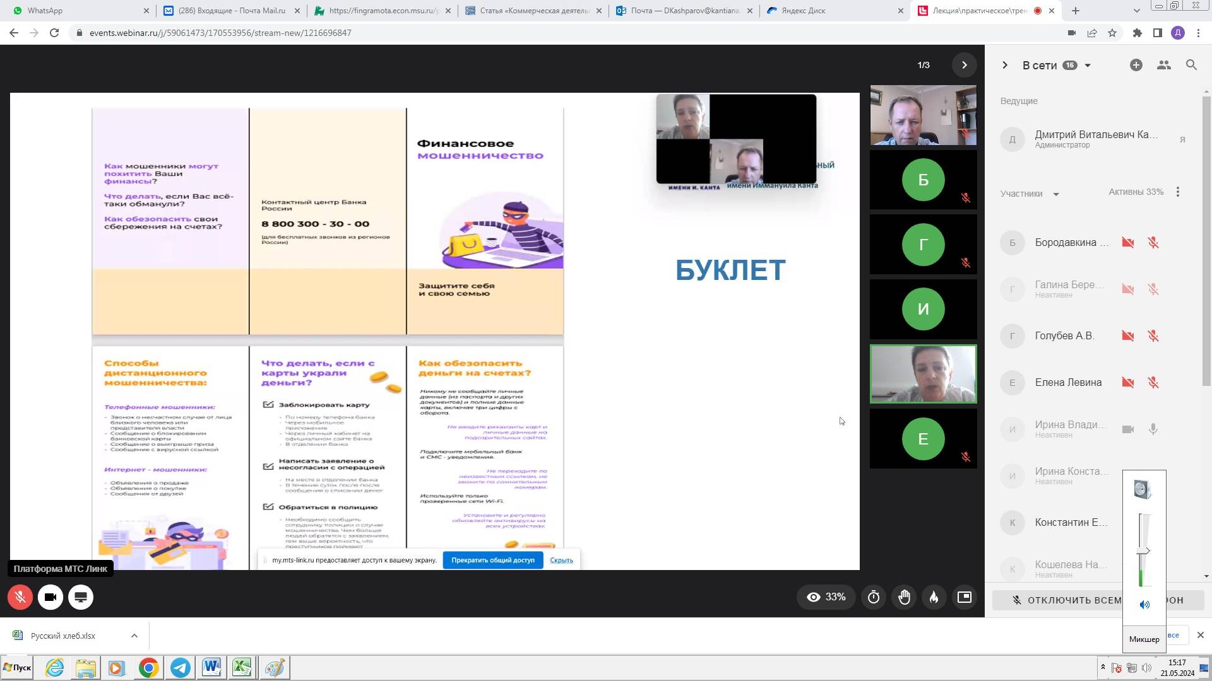Go to next video page arrow

coord(964,65)
